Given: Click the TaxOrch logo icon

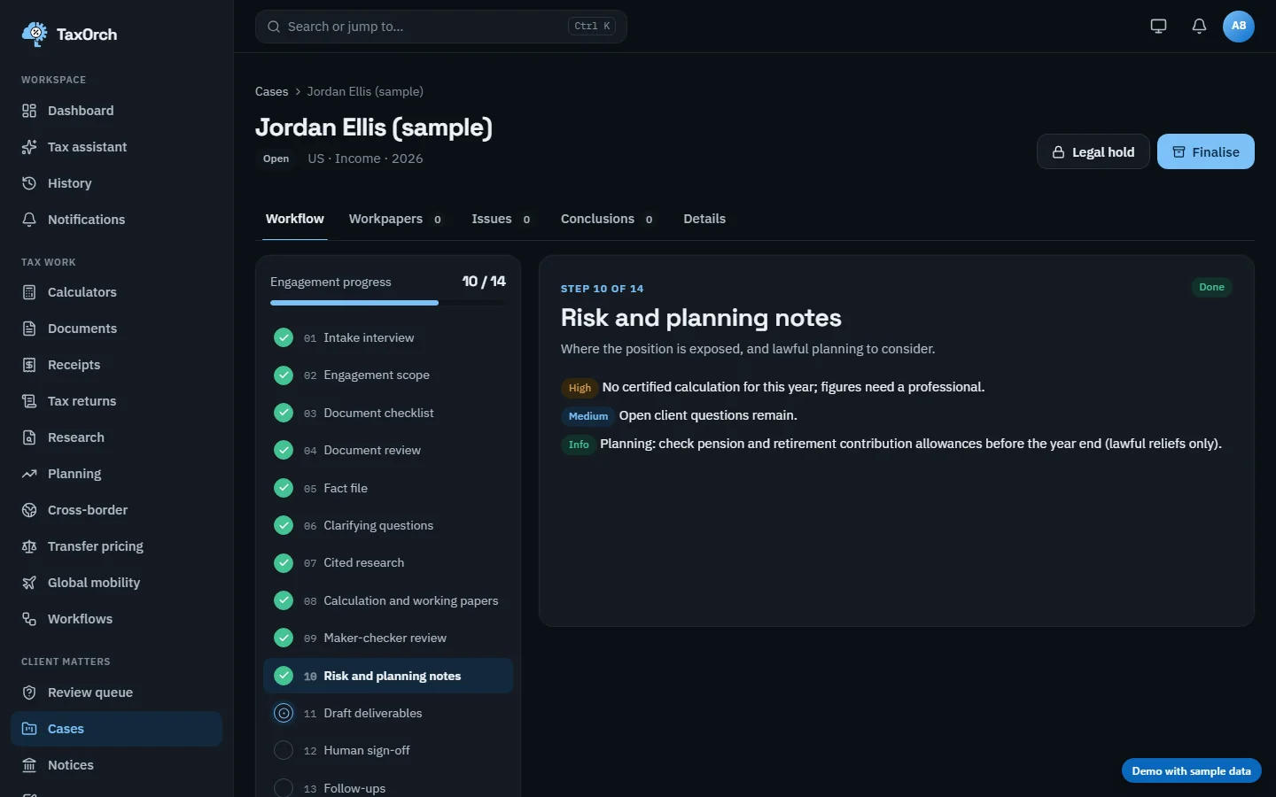Looking at the screenshot, I should click(35, 34).
